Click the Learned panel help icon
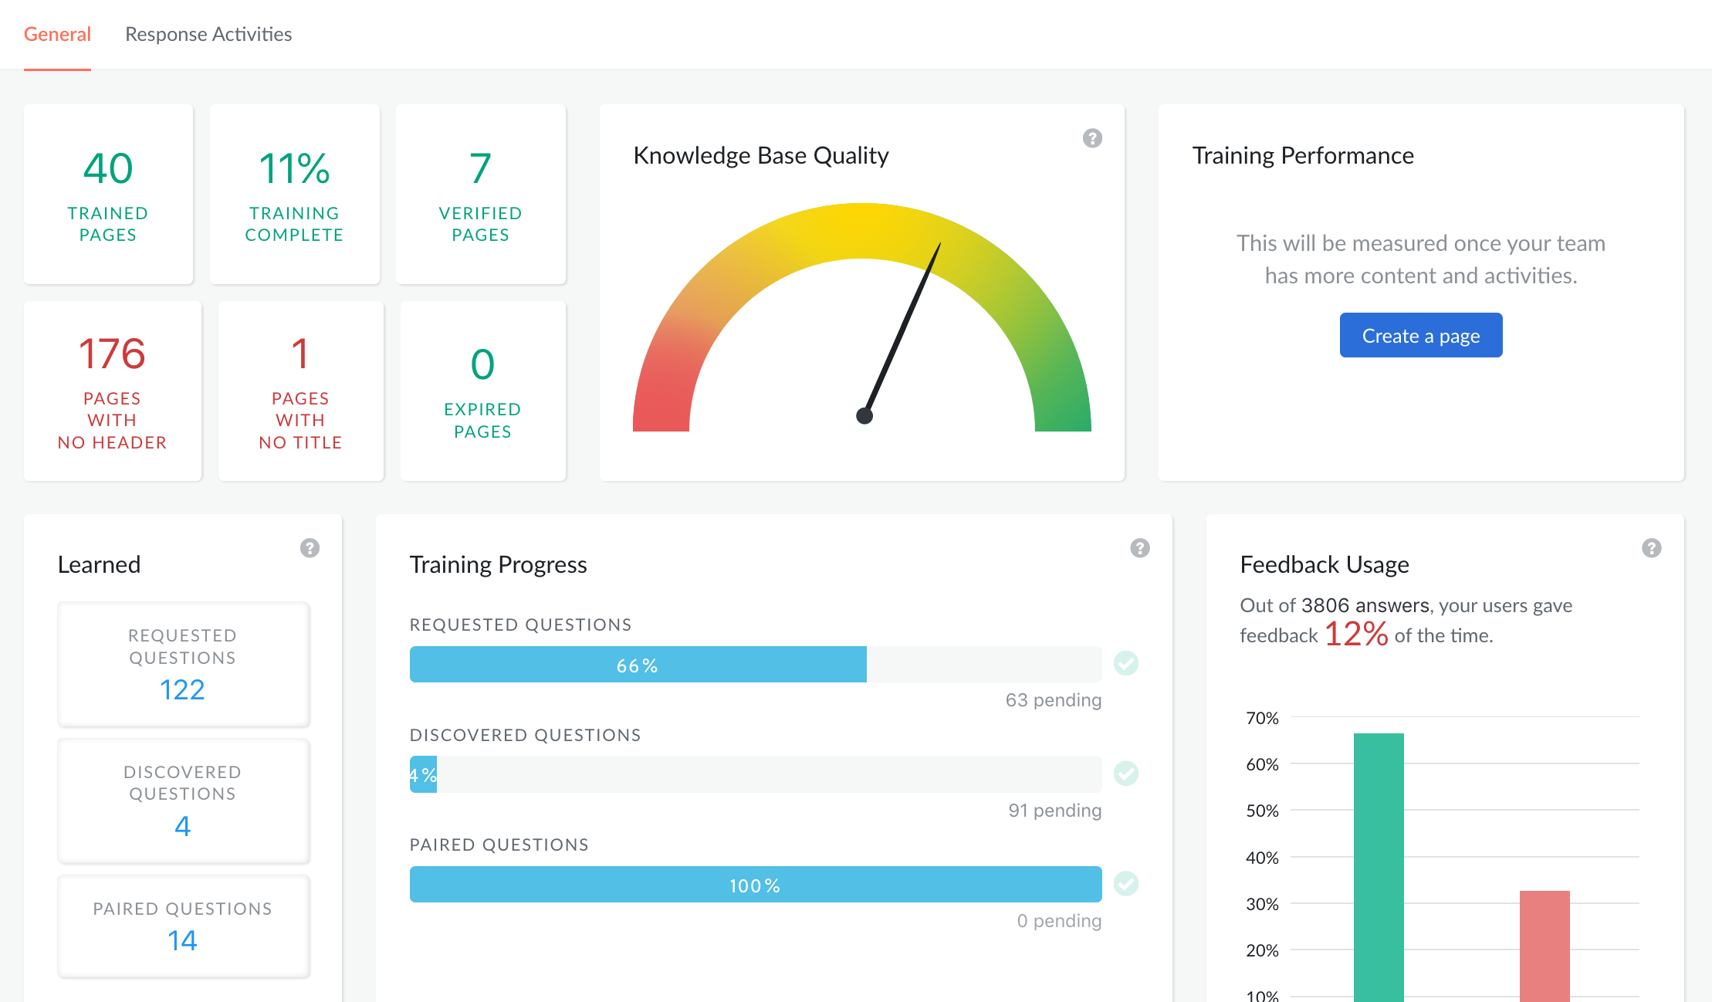 click(310, 548)
